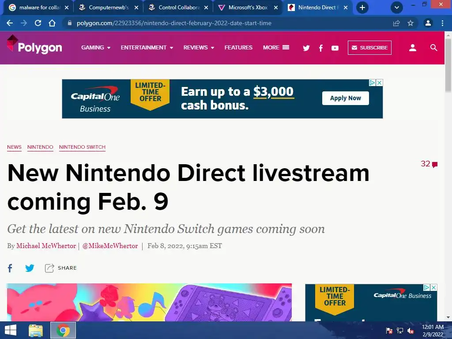Image resolution: width=452 pixels, height=339 pixels.
Task: Click the address bar URL
Action: [x=174, y=23]
